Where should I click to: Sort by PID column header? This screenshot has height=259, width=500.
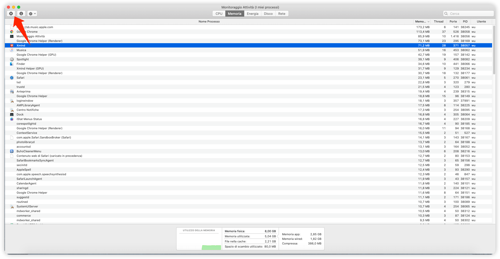click(465, 21)
